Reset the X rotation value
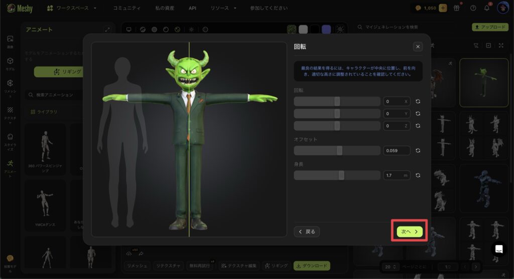The height and width of the screenshot is (279, 514). click(x=418, y=101)
